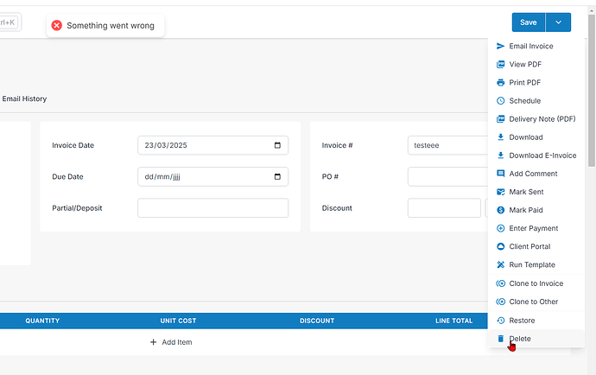Select Clone to Invoice from the menu
The height and width of the screenshot is (375, 596).
coord(536,283)
